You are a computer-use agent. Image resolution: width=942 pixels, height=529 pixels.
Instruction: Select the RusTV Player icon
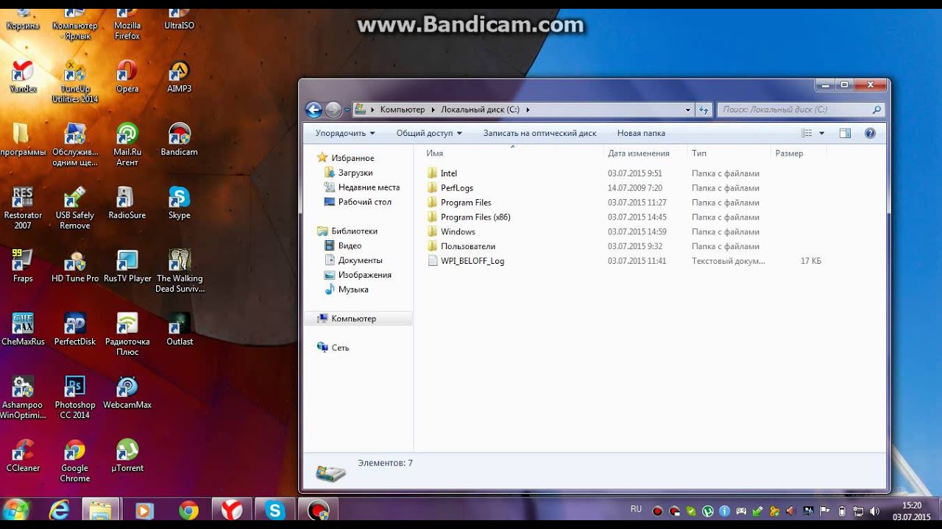(x=127, y=267)
